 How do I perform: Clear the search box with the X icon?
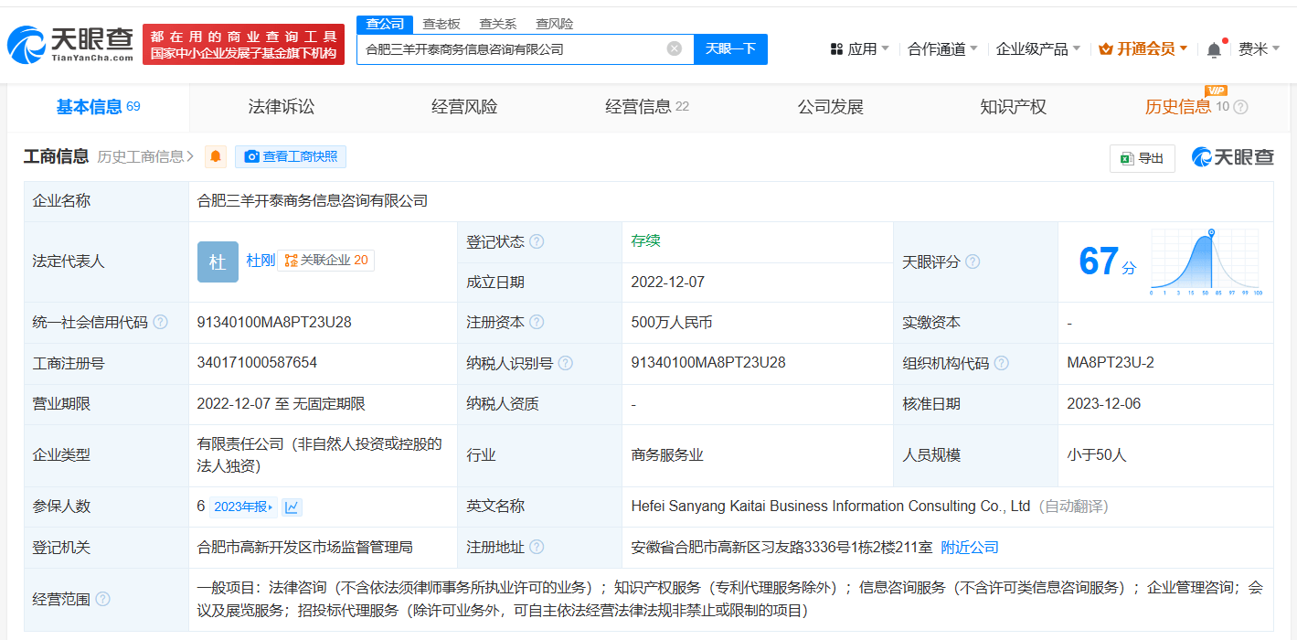(675, 48)
